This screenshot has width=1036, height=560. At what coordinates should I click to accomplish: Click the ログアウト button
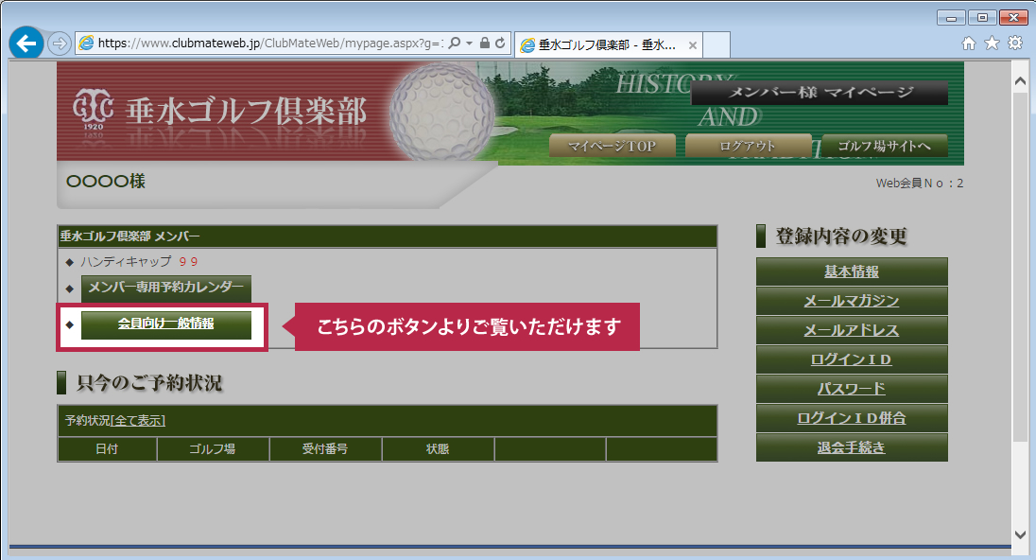[748, 146]
